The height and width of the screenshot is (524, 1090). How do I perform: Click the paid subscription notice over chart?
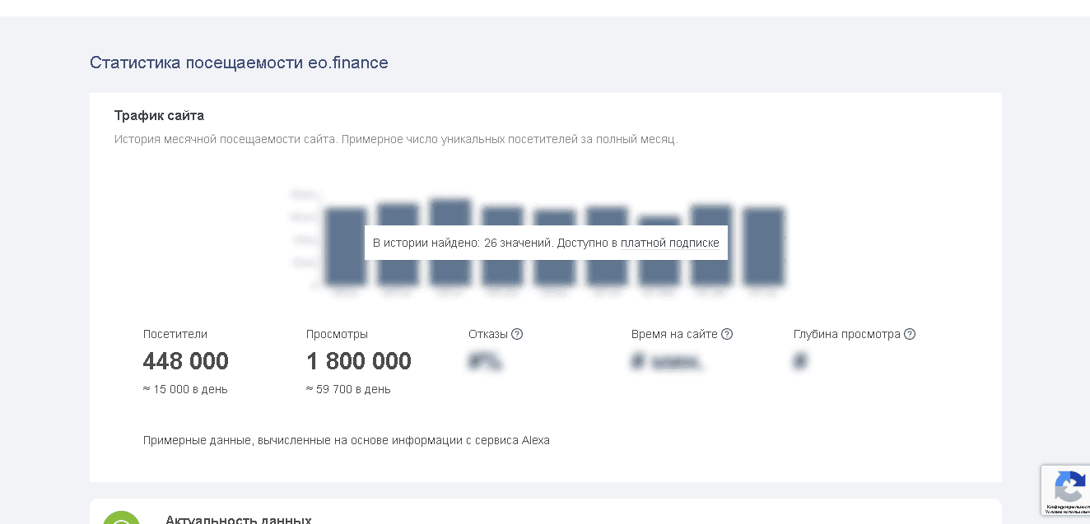[546, 243]
